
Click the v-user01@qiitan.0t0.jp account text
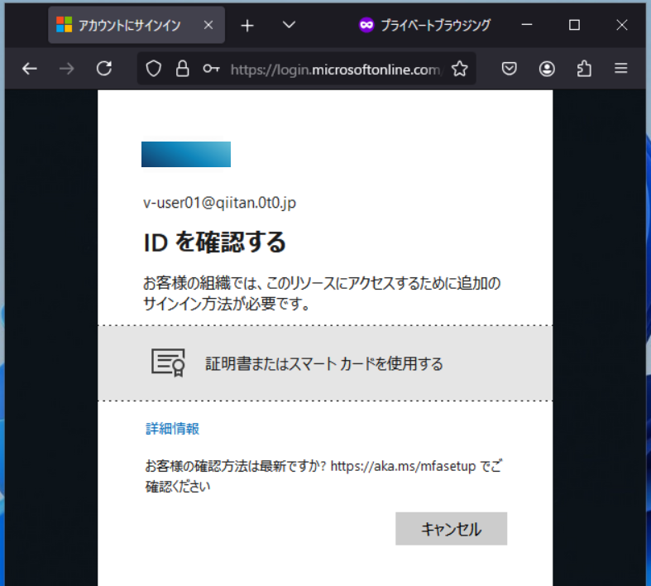220,203
